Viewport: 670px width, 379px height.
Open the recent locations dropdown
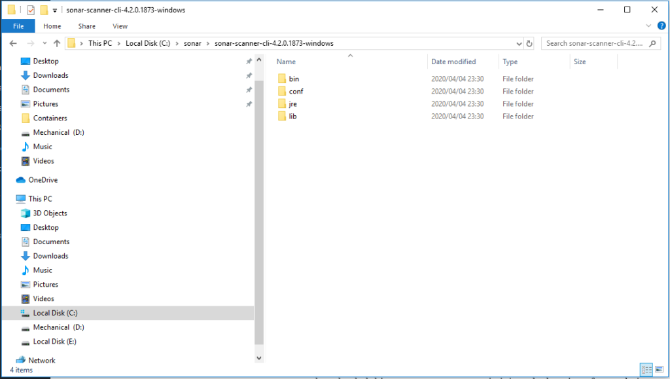point(44,43)
